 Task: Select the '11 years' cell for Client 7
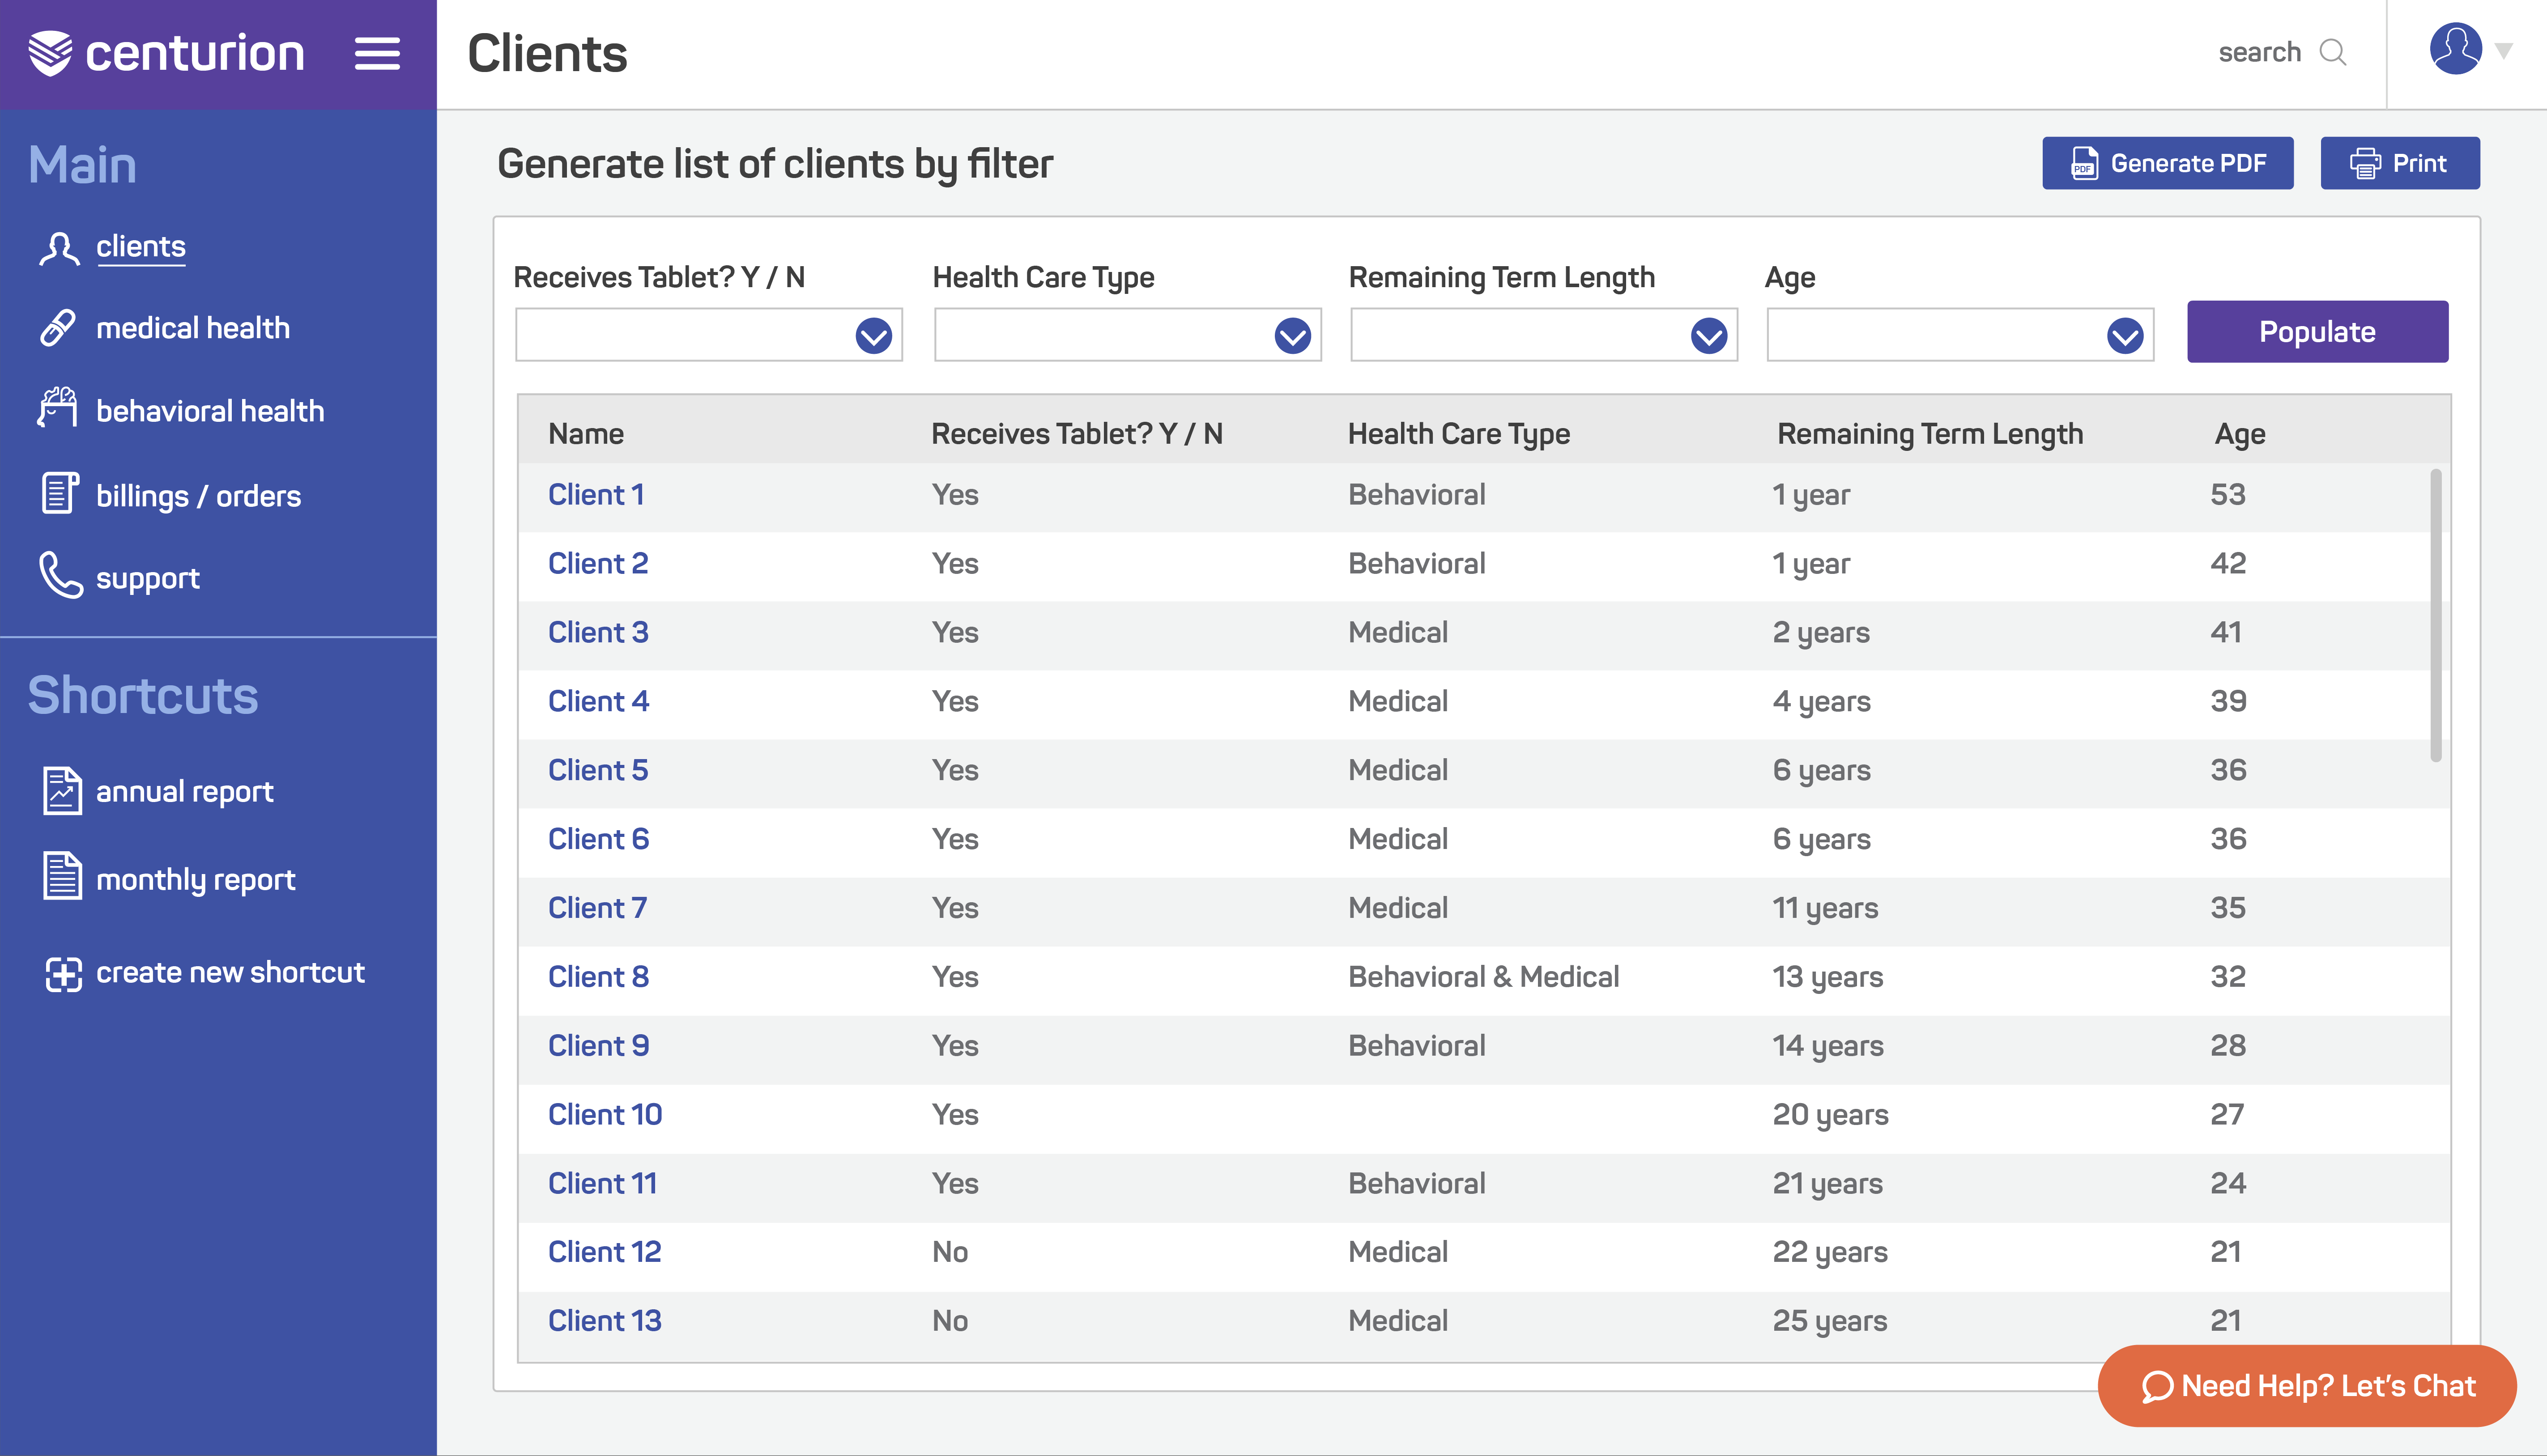(1825, 909)
